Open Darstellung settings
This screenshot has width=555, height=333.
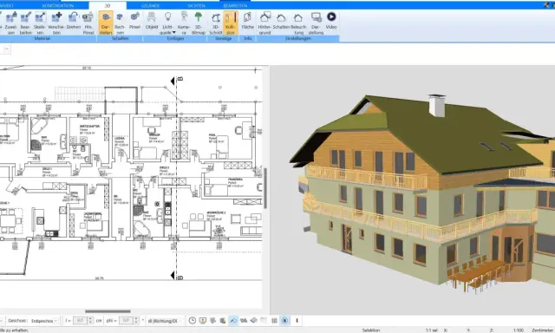click(316, 23)
